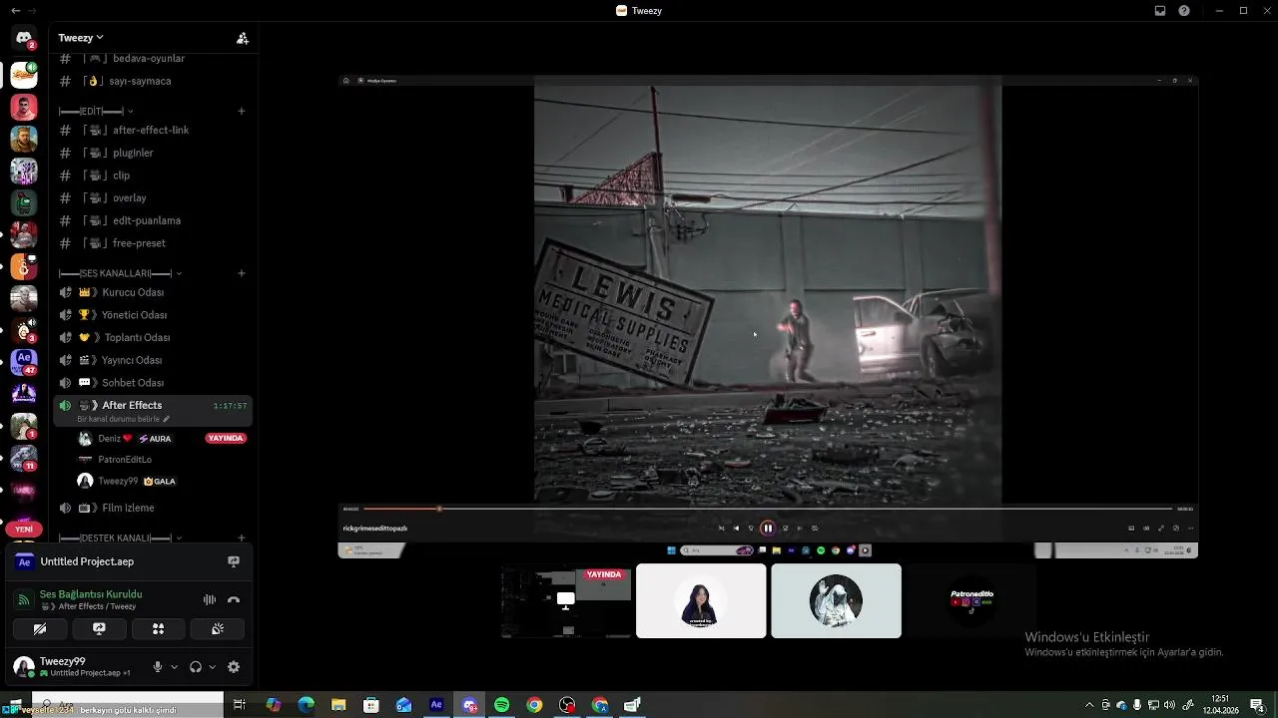Collapse the DESTEK KANALI category
This screenshot has height=718, width=1278.
point(120,538)
